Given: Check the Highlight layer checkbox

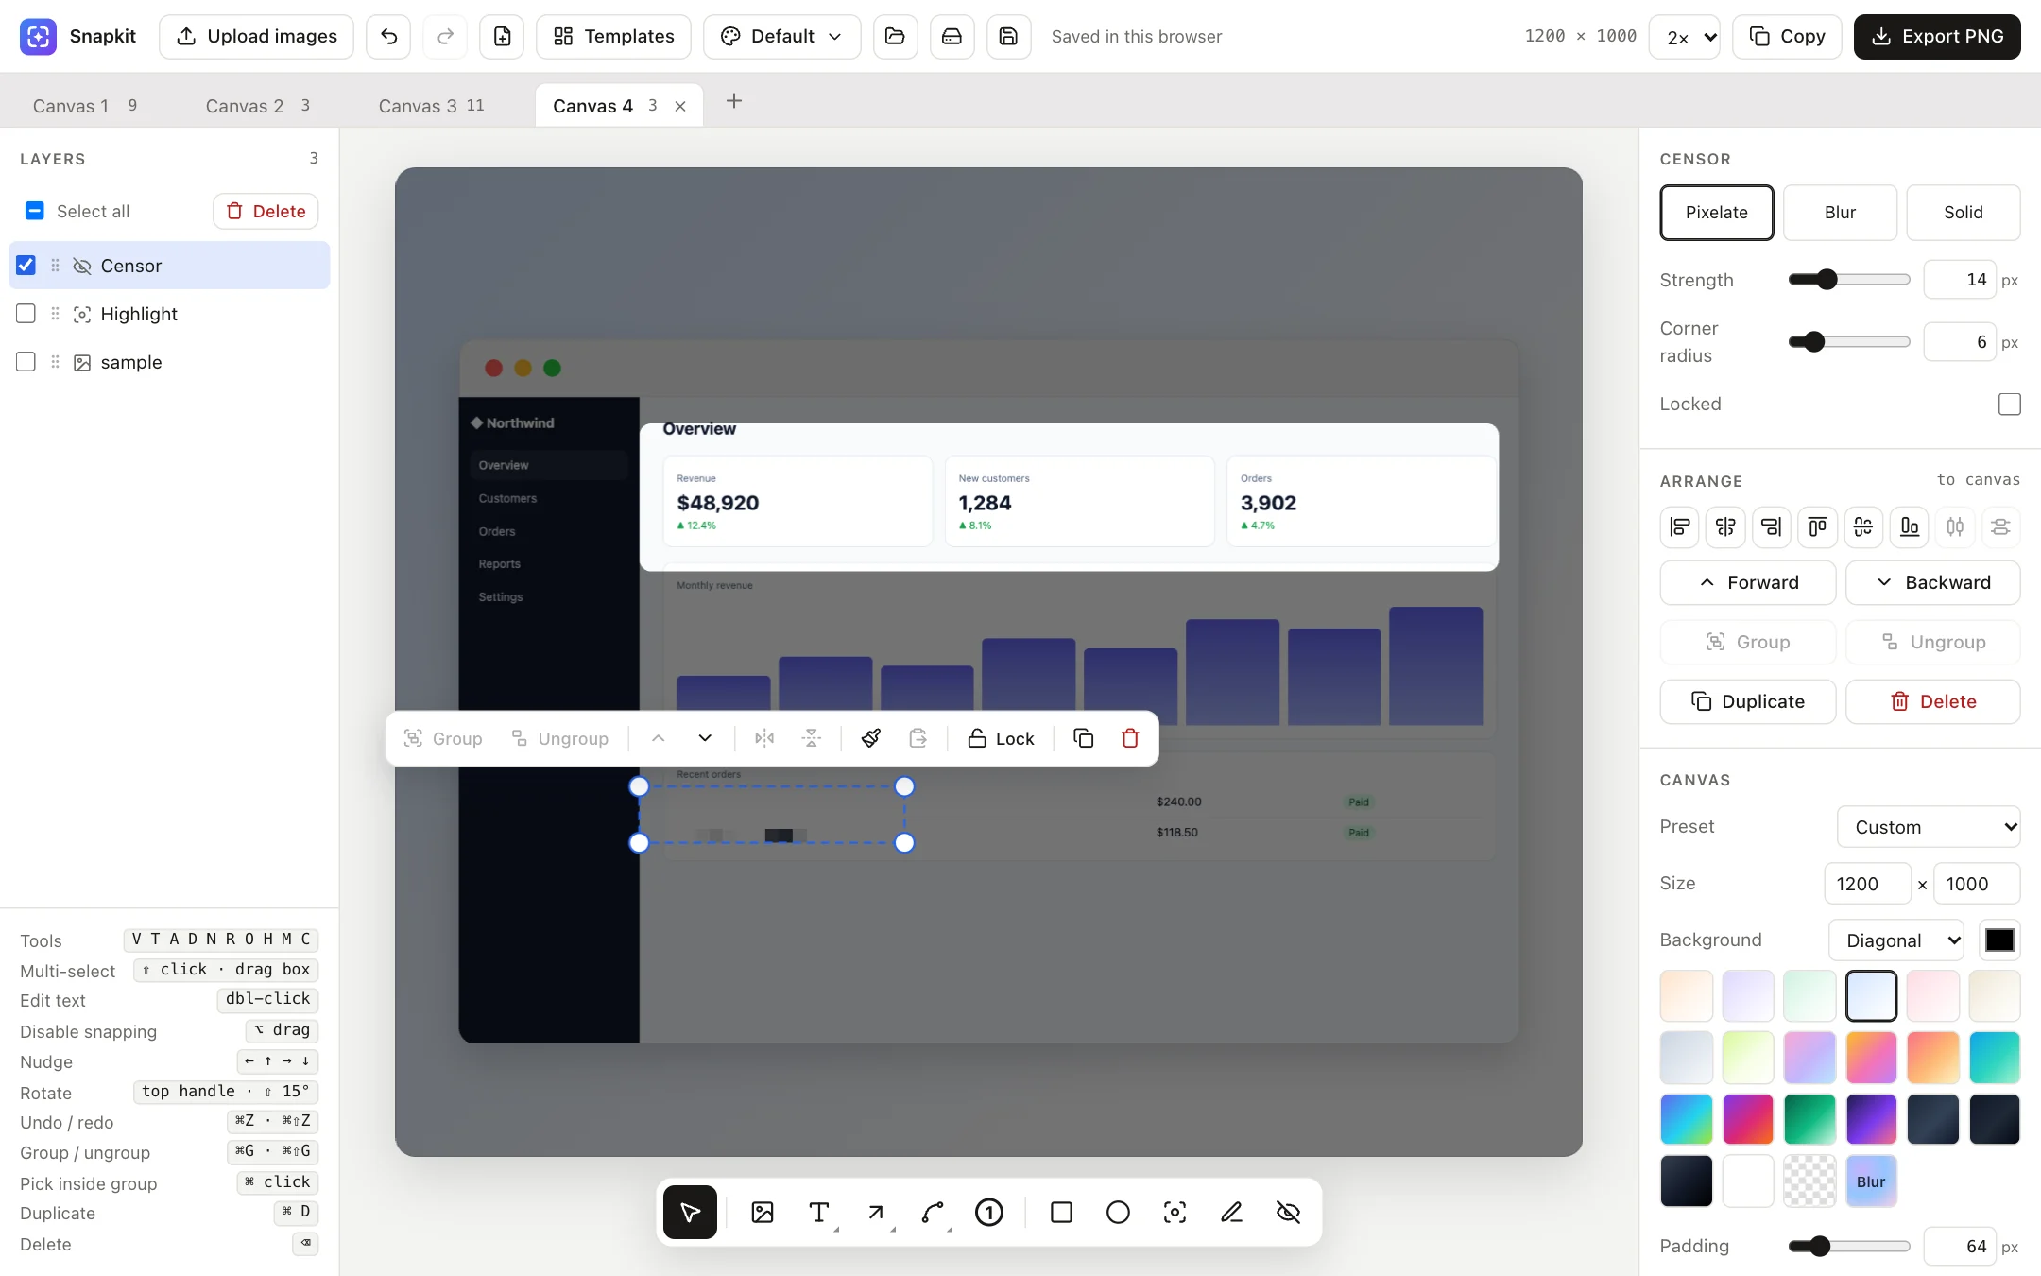Looking at the screenshot, I should [x=26, y=314].
